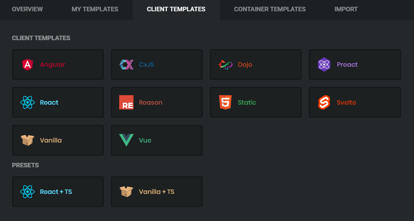Click the CxJS logo icon
The height and width of the screenshot is (221, 414).
coord(126,64)
